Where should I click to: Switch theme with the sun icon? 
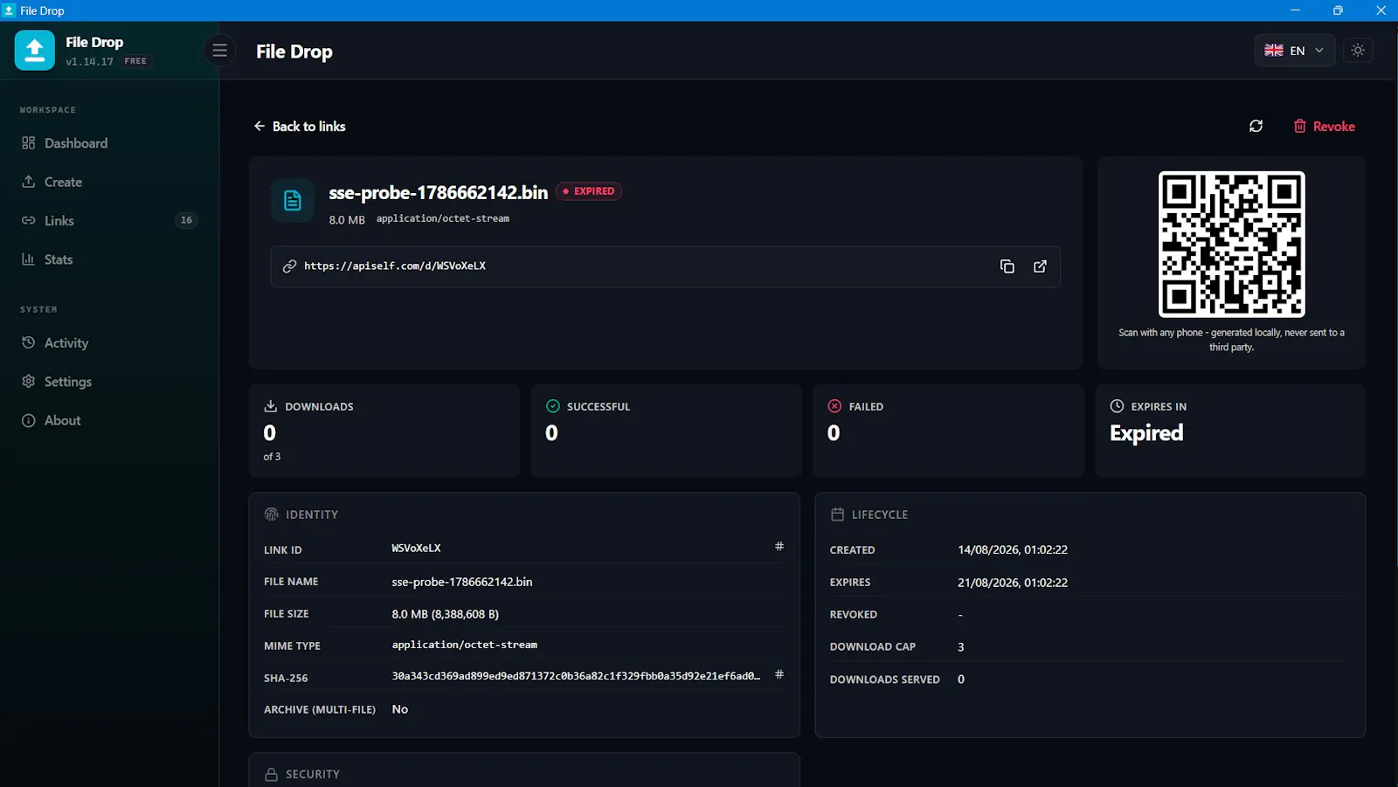coord(1358,51)
